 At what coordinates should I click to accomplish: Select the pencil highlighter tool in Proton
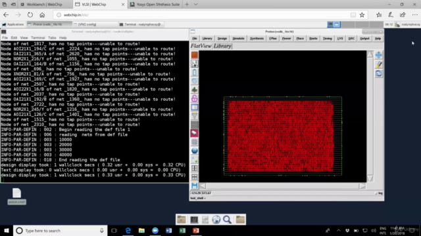[x=379, y=64]
